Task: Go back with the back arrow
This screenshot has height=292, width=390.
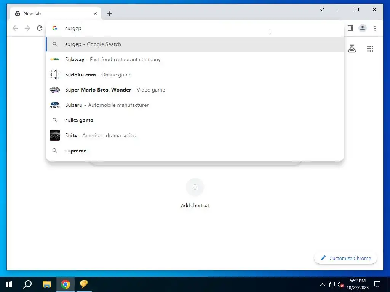Action: coord(15,28)
